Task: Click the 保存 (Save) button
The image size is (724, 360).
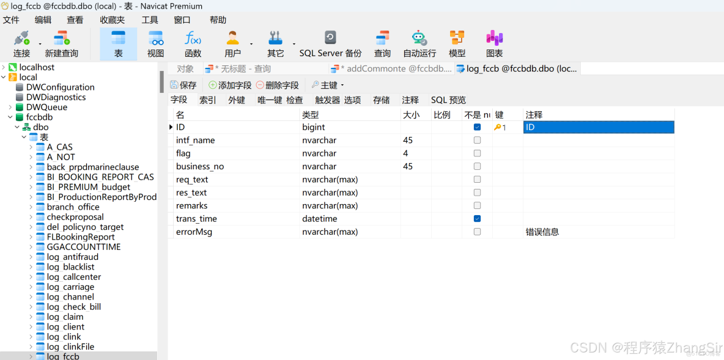Action: (x=183, y=84)
